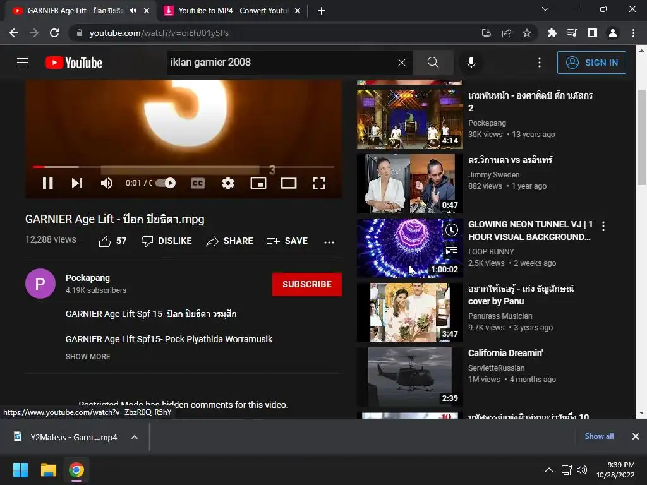The height and width of the screenshot is (485, 647).
Task: Open the tab search chevron
Action: pos(545,9)
